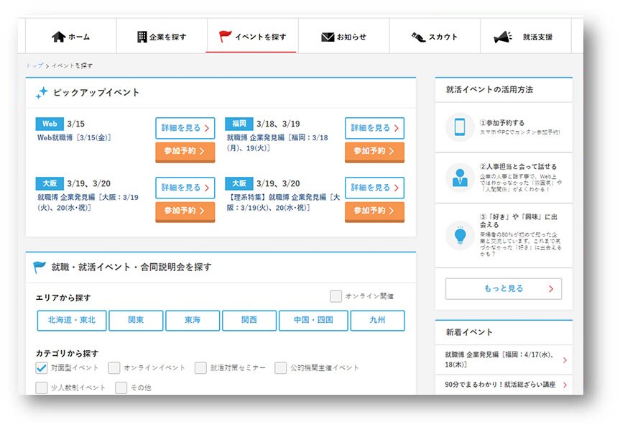Select the 関東 area button

coord(136,321)
